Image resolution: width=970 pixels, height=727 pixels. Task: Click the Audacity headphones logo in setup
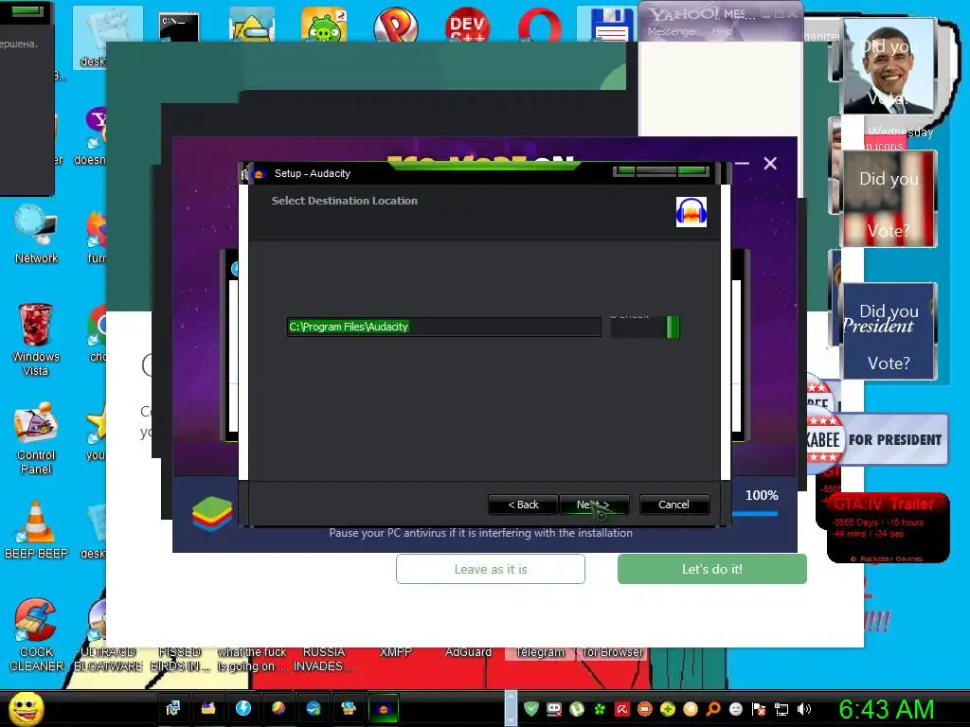691,212
